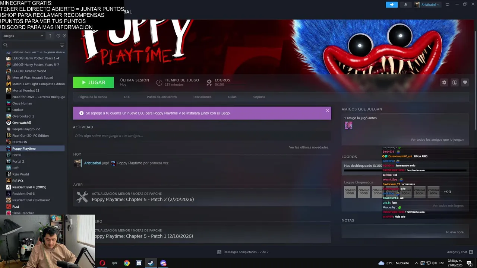Click the taskbar volume speaker icon
This screenshot has width=477, height=268.
click(434, 263)
